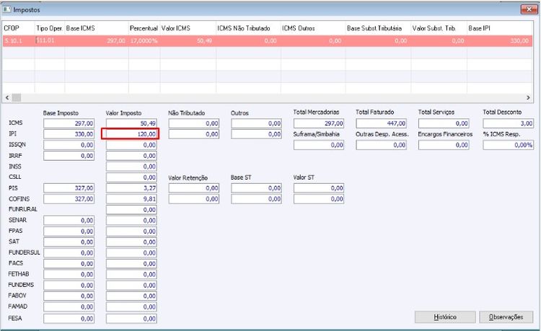Click the ISSQN Base Imposto field
Screen dimensions: 541x331
tap(69, 145)
